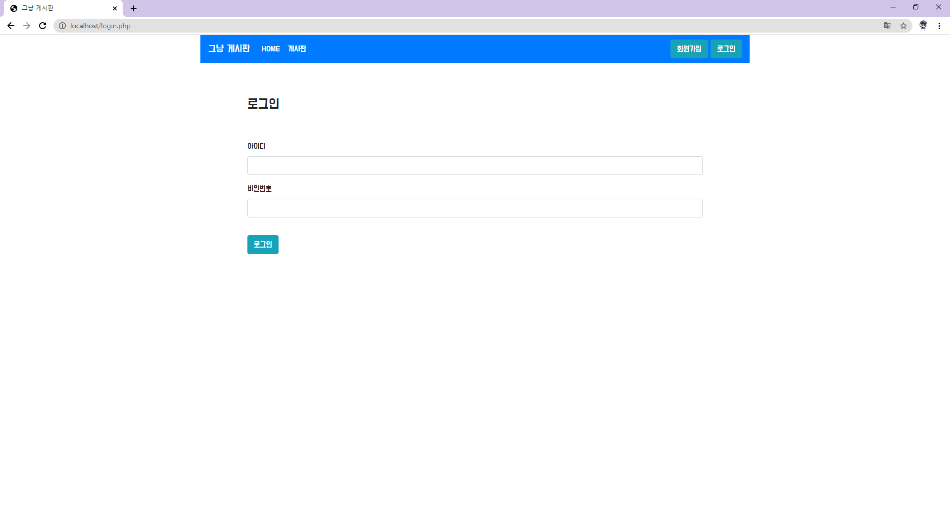Open the Chrome three-dot menu

point(939,26)
